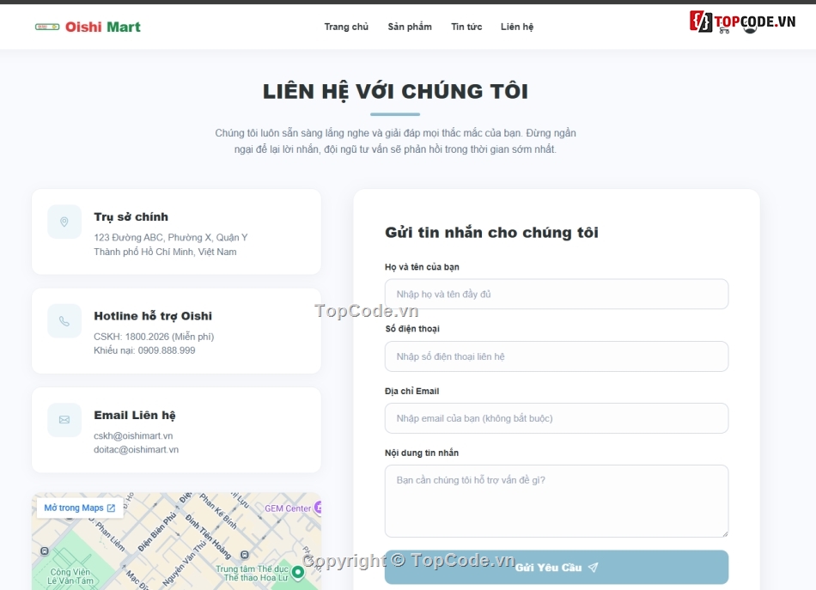Click the phone icon beside Hotline hỗ trợ Oishi
This screenshot has height=590, width=816.
[64, 321]
